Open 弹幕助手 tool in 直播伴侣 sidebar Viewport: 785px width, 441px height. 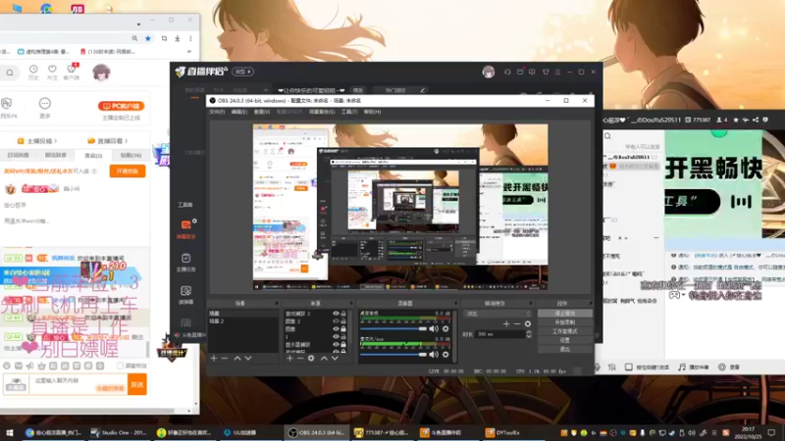186,229
